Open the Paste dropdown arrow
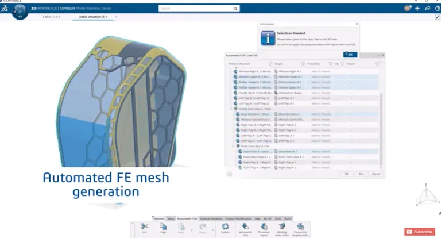Screen dimensions: 441x238 tap(192, 231)
